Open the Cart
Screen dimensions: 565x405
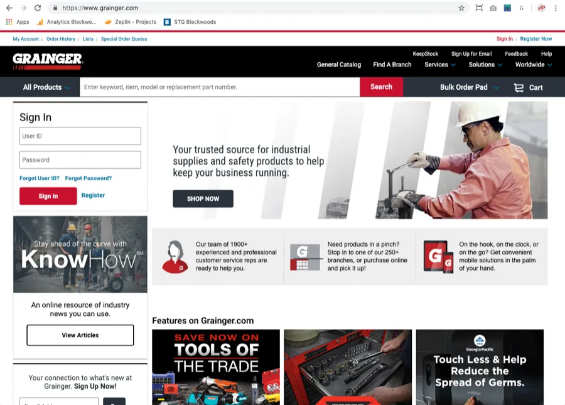[x=528, y=87]
